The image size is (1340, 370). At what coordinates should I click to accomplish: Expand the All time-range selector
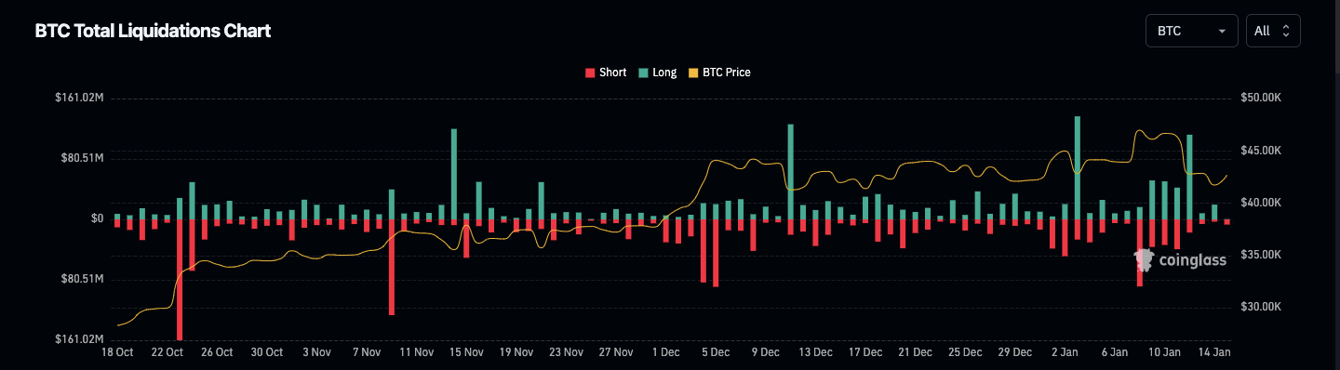pos(1273,31)
